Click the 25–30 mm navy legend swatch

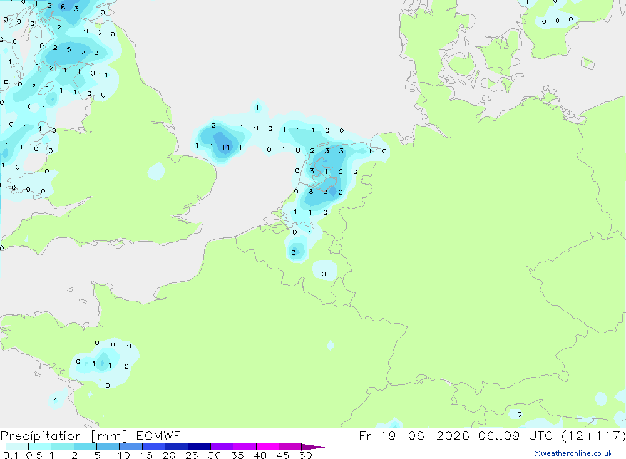(199, 446)
